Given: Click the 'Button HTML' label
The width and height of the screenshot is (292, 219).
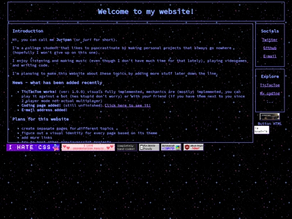Looking at the screenshot, I should tap(270, 124).
